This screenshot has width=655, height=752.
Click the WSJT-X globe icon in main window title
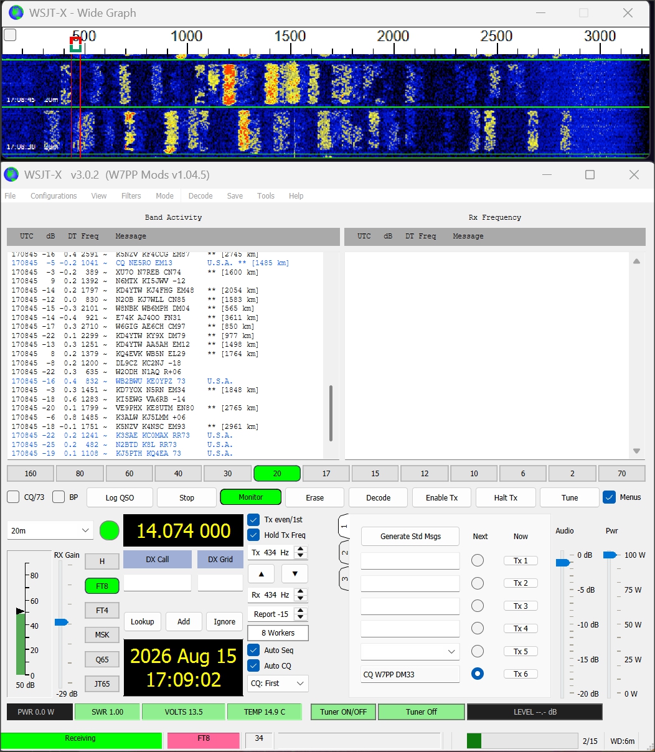pyautogui.click(x=11, y=174)
